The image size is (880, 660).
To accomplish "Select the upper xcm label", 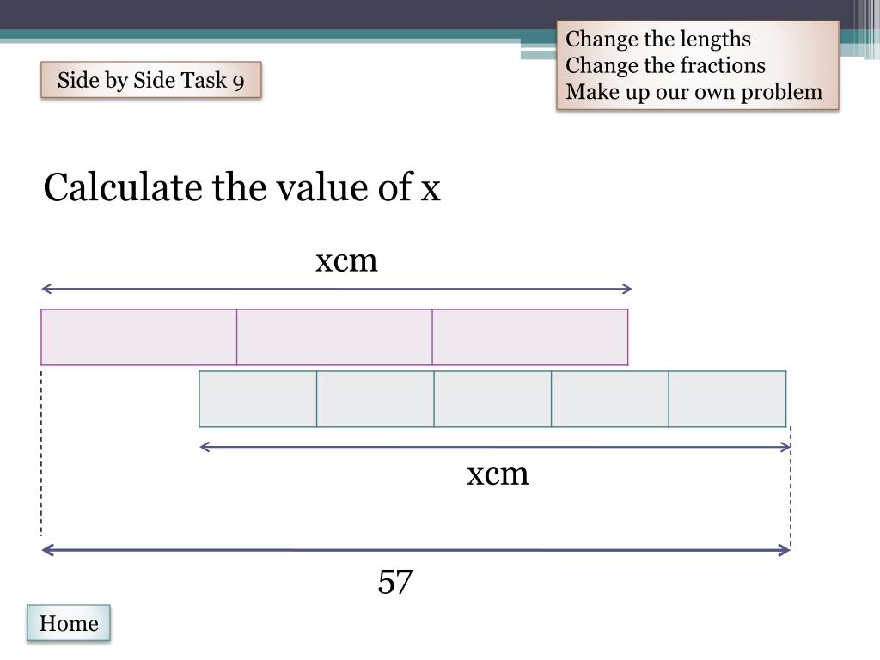I will (346, 261).
